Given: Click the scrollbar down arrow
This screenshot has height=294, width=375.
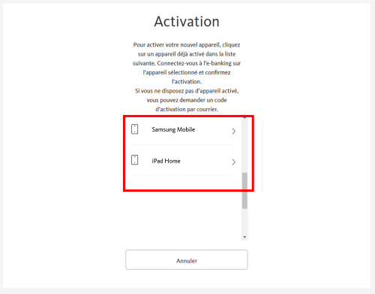Looking at the screenshot, I should point(244,237).
